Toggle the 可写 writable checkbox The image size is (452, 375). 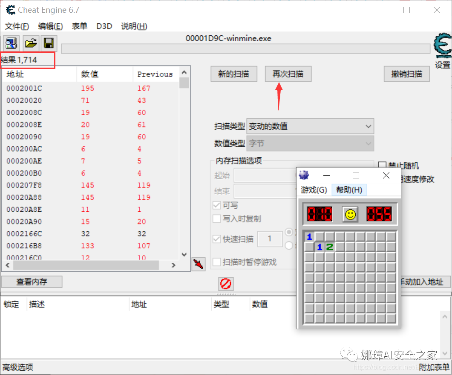[216, 205]
